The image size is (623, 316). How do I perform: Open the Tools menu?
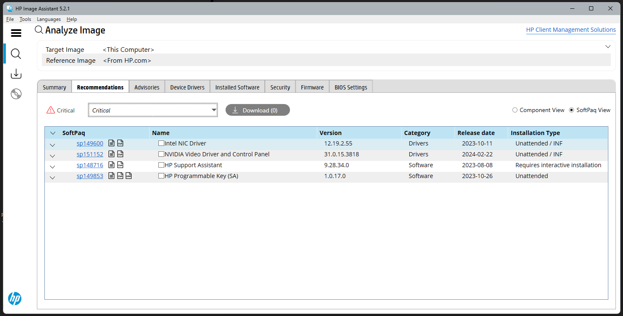(25, 19)
